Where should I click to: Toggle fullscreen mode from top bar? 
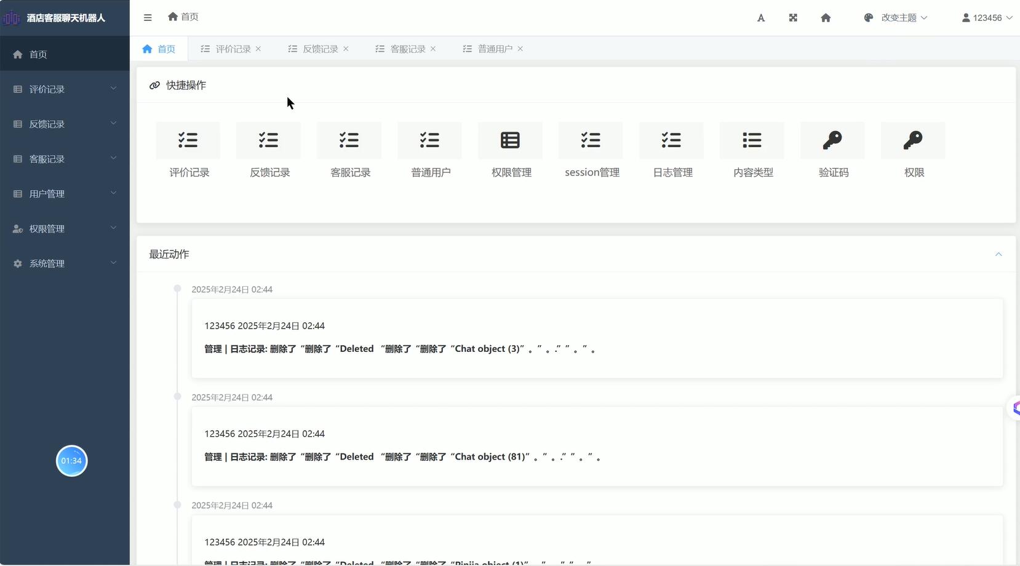[x=792, y=17]
